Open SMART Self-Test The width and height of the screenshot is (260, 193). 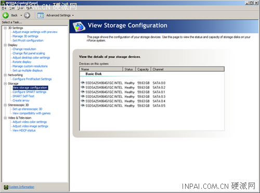23,96
